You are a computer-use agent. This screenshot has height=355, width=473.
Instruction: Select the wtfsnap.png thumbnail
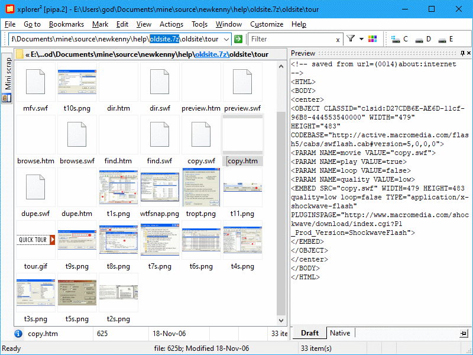pos(160,187)
